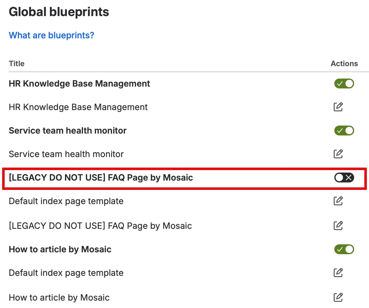Viewport: 369px width, 308px height.
Task: Select the bold HR Knowledge Base Management blueprint heading
Action: tap(79, 84)
